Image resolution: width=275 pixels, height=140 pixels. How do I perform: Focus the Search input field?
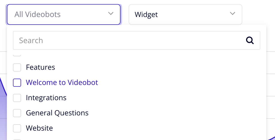127,40
